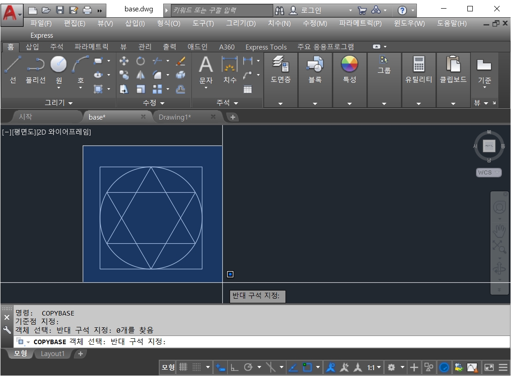Viewport: 511px width, 376px height.
Task: Click the Explode tool icon
Action: click(x=180, y=75)
